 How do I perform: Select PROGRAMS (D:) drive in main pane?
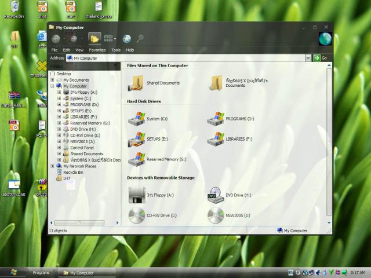(215, 118)
